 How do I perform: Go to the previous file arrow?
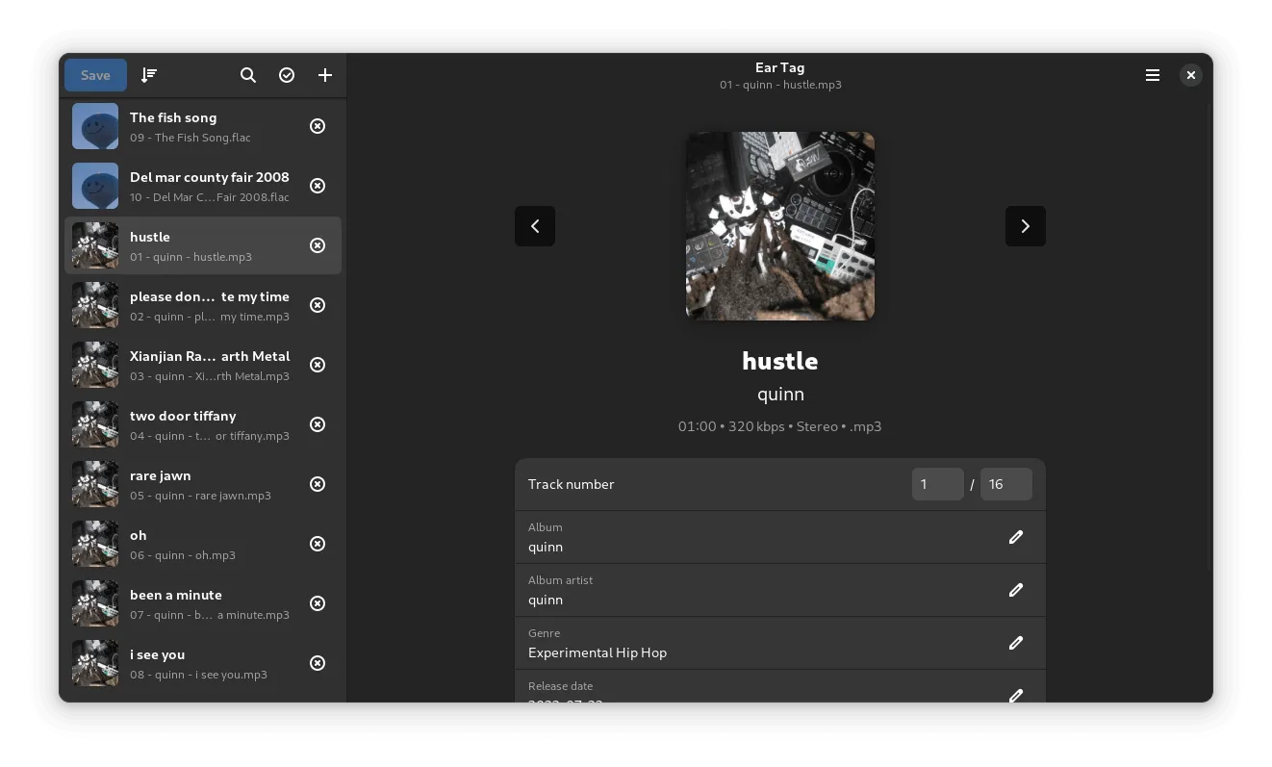pyautogui.click(x=535, y=226)
